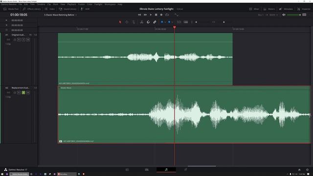Select the scissors Razor tool

(x=141, y=22)
